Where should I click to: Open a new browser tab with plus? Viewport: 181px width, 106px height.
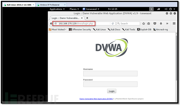(87, 18)
